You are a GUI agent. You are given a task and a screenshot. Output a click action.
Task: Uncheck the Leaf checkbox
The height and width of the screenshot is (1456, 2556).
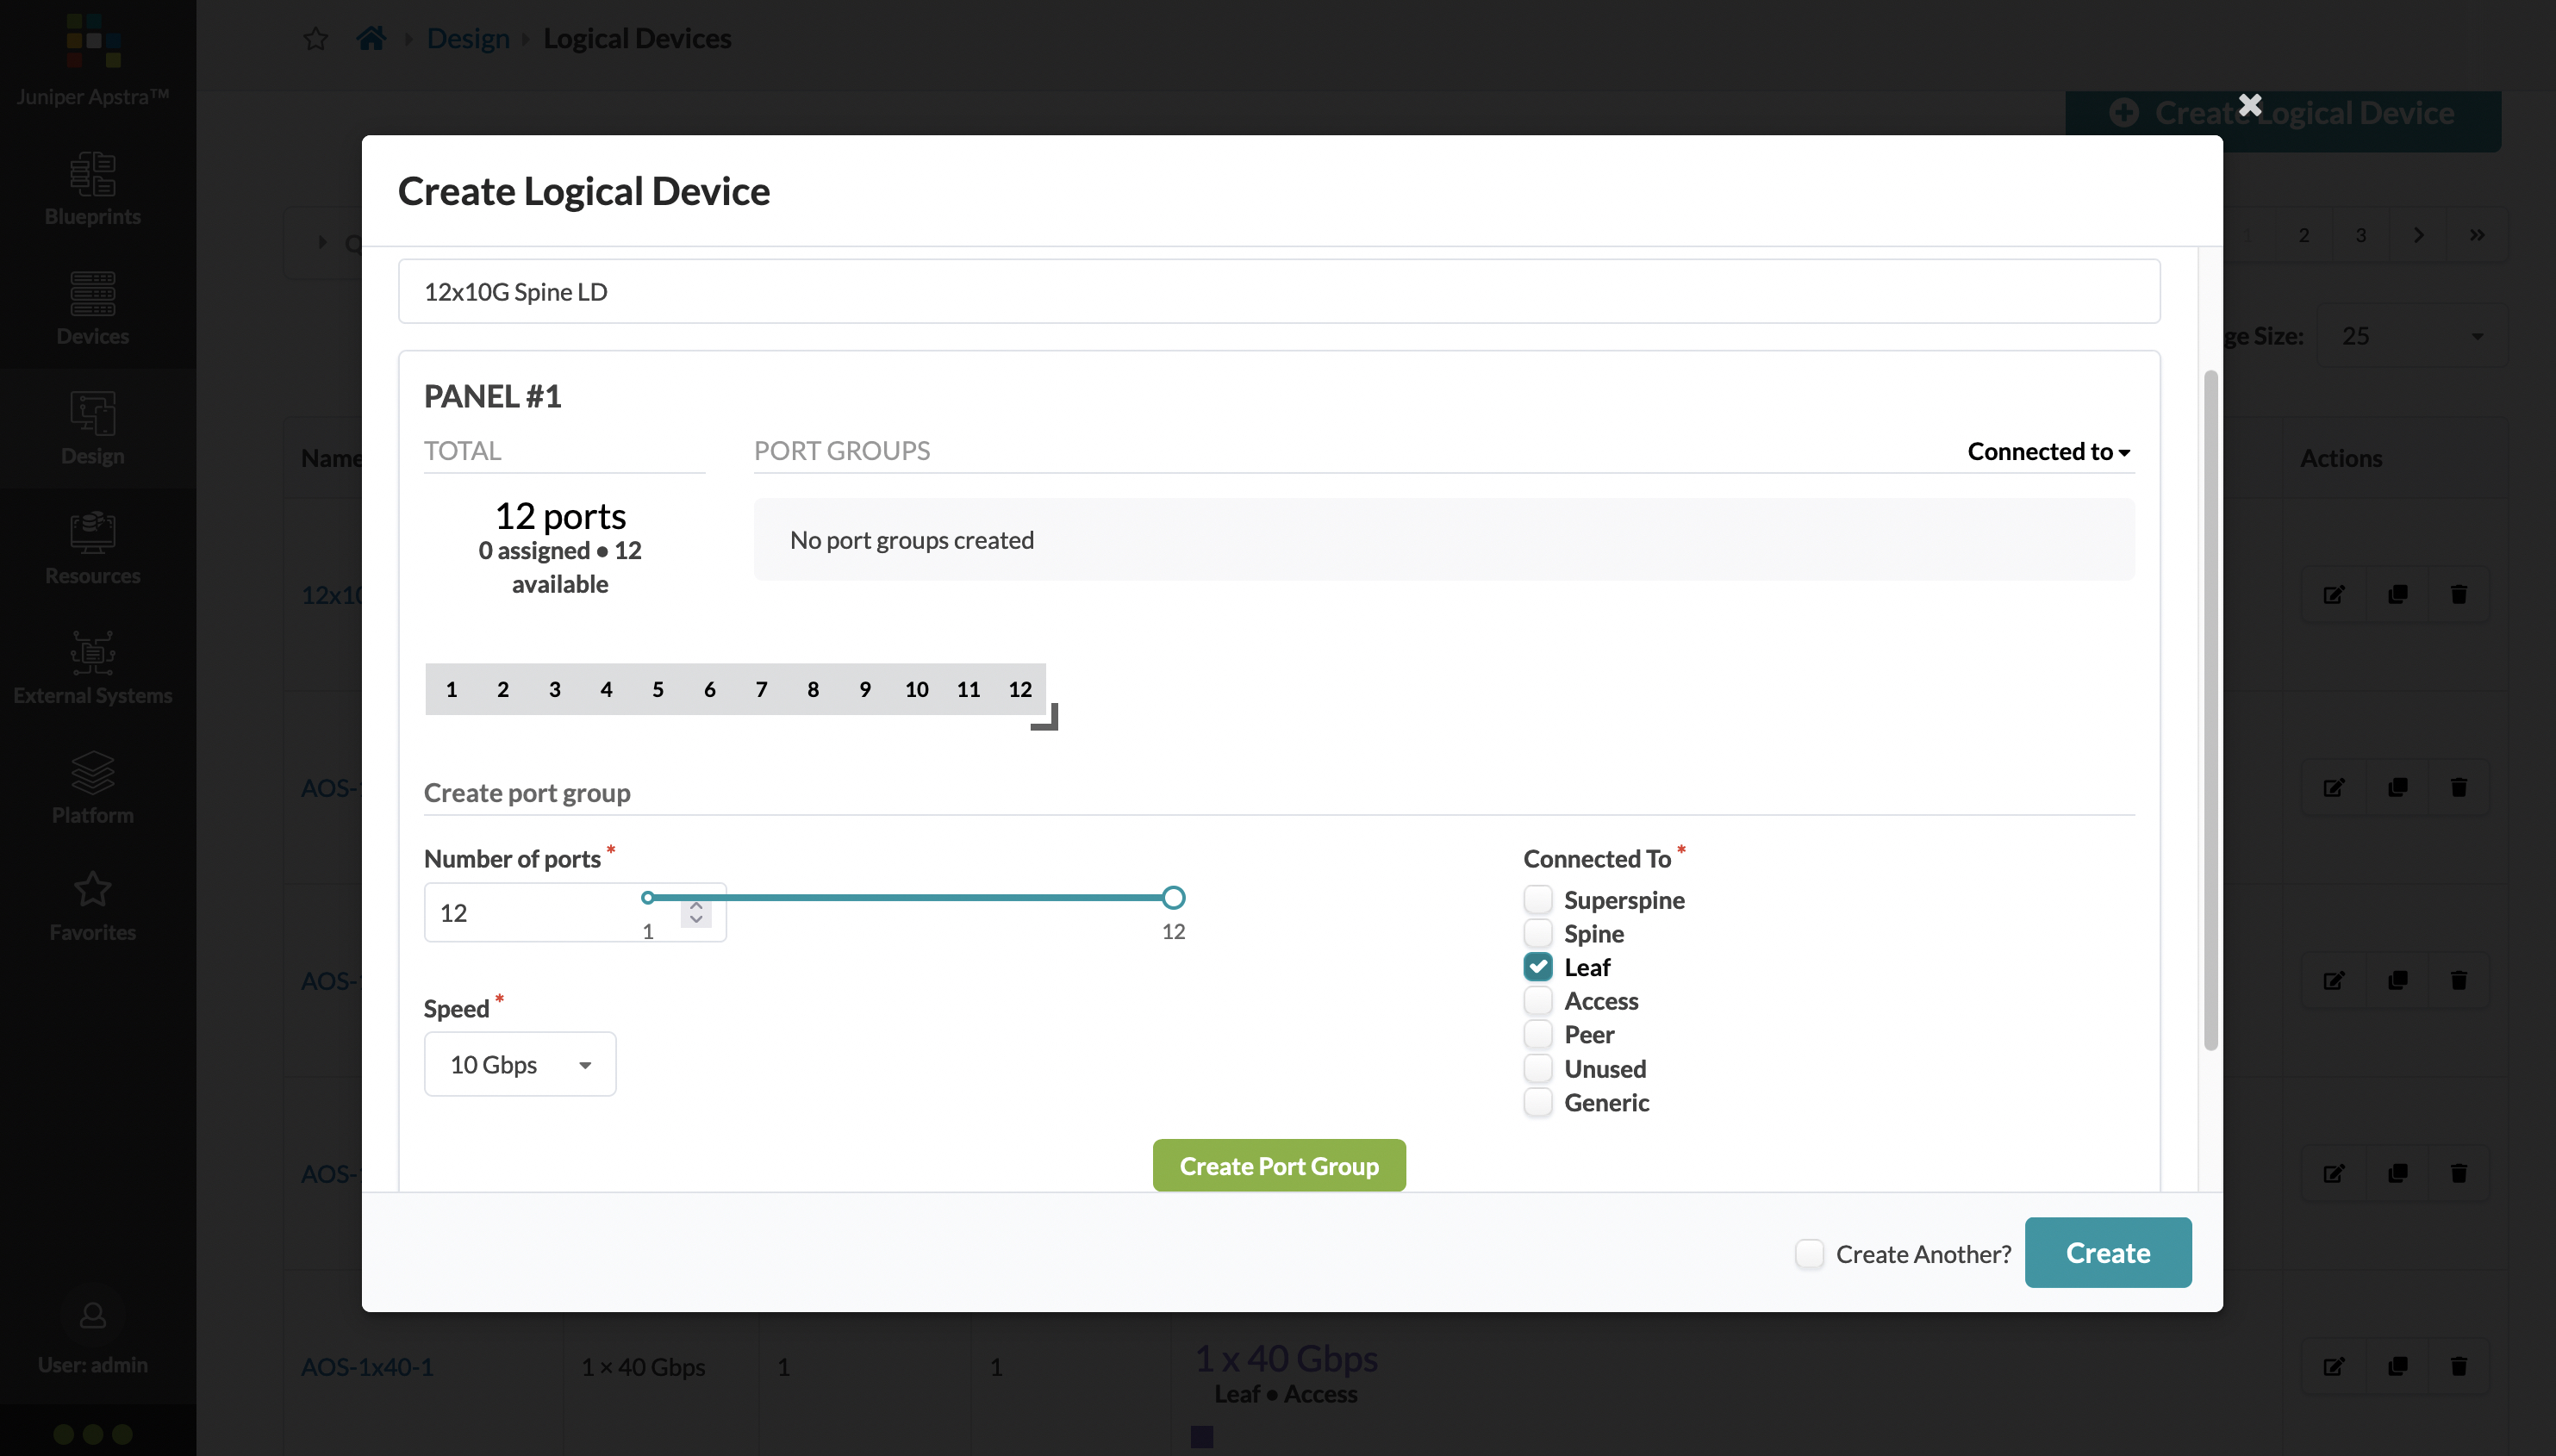[x=1538, y=967]
